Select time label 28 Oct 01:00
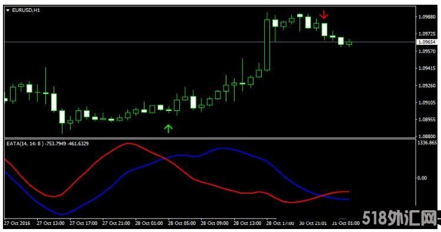The width and height of the screenshot is (441, 232). coord(149,223)
